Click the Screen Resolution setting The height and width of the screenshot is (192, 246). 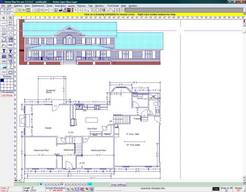(55, 189)
